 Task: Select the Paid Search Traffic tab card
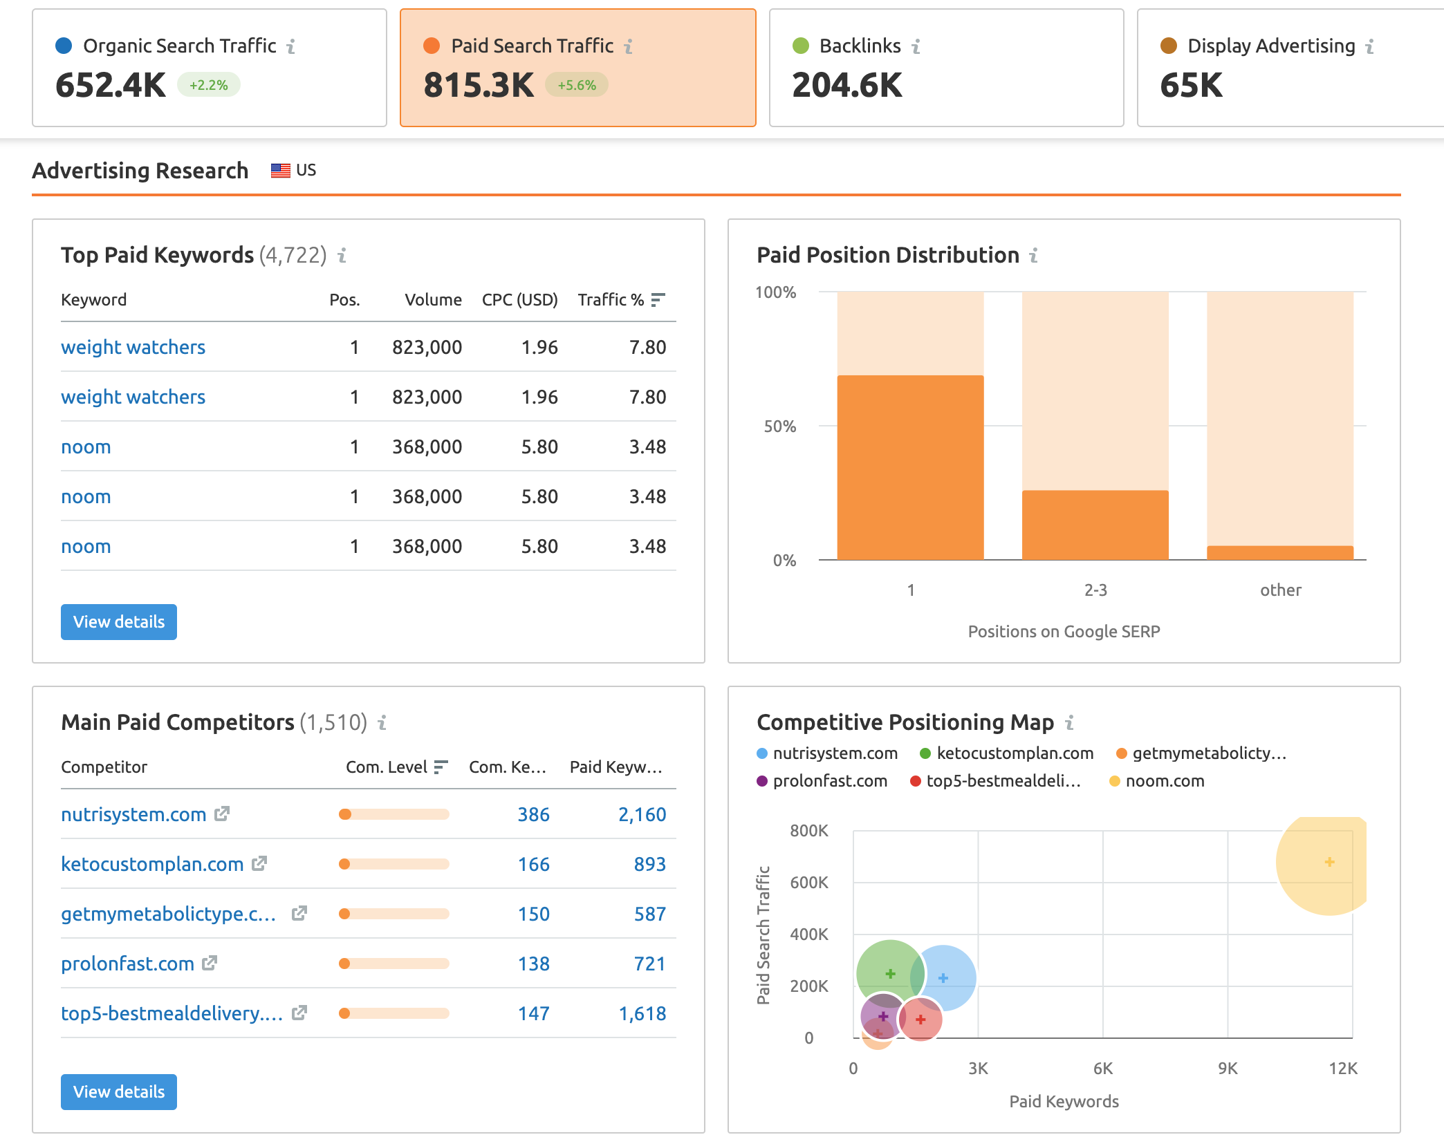[x=577, y=68]
